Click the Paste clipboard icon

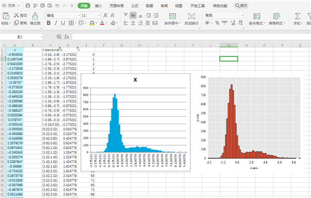click(6, 16)
